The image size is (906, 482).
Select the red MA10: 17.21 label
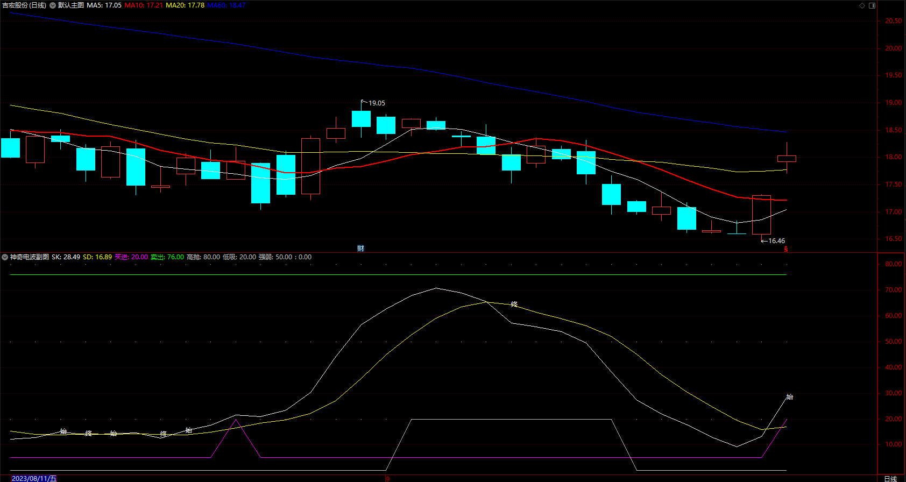point(144,5)
